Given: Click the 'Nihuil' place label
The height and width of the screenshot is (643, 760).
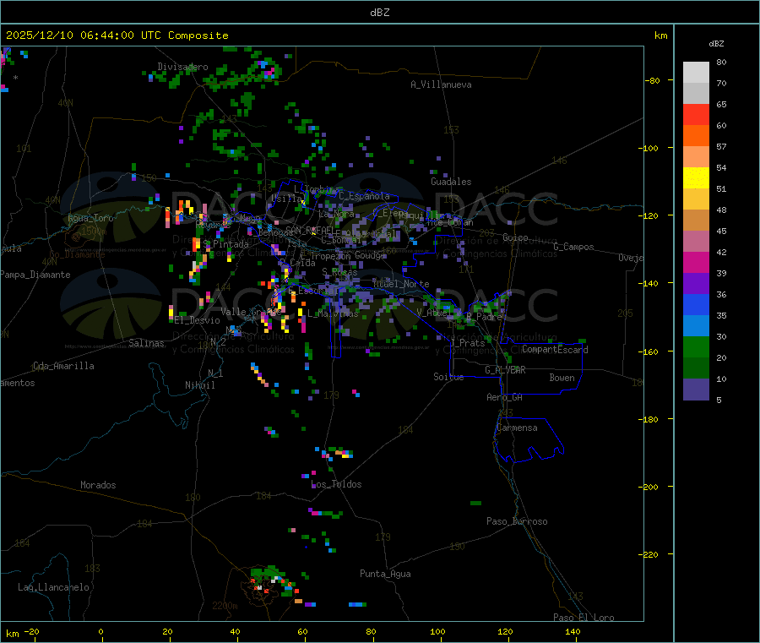Looking at the screenshot, I should (199, 385).
